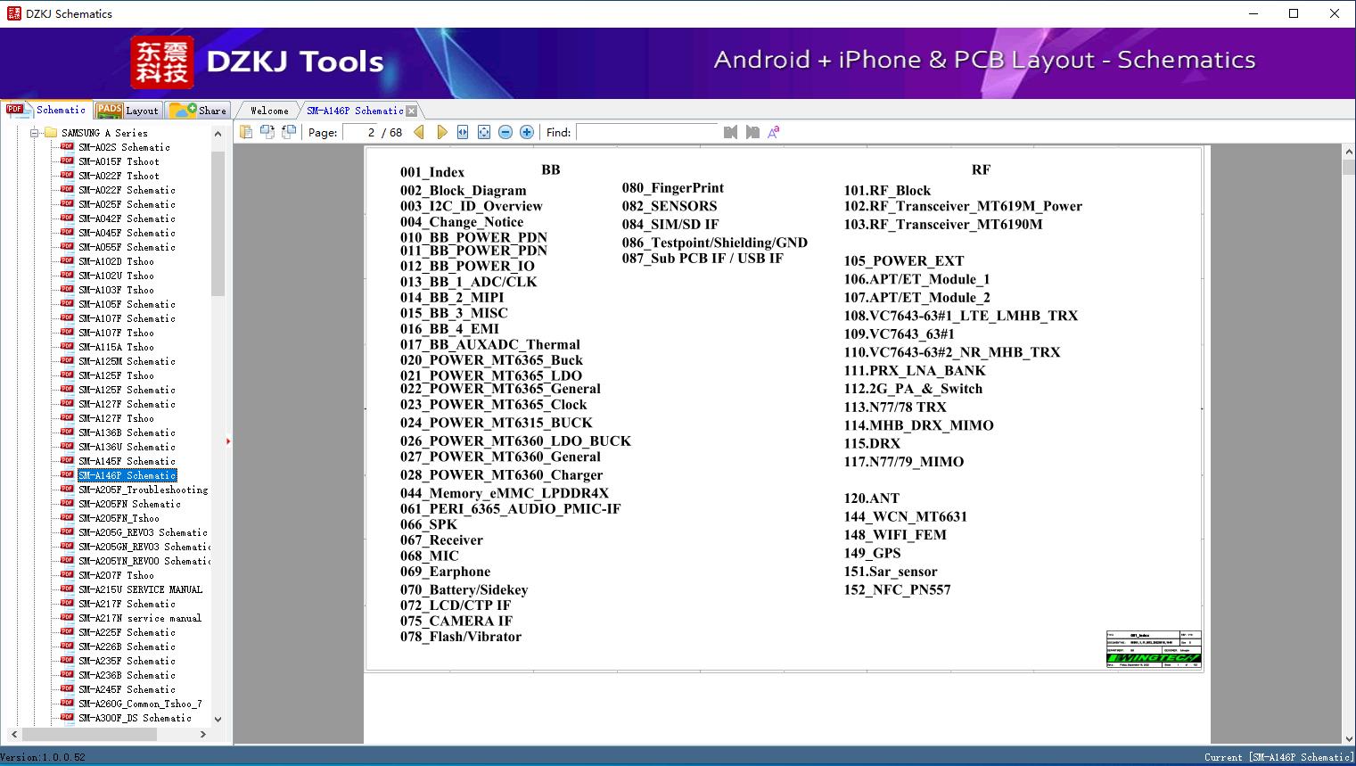This screenshot has width=1356, height=766.
Task: Open SM-A115A Tshoo file
Action: pyautogui.click(x=116, y=347)
